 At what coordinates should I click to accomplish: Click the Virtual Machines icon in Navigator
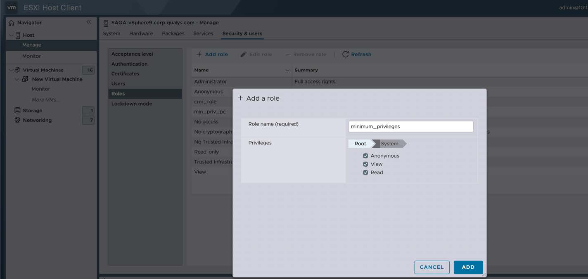coord(17,70)
